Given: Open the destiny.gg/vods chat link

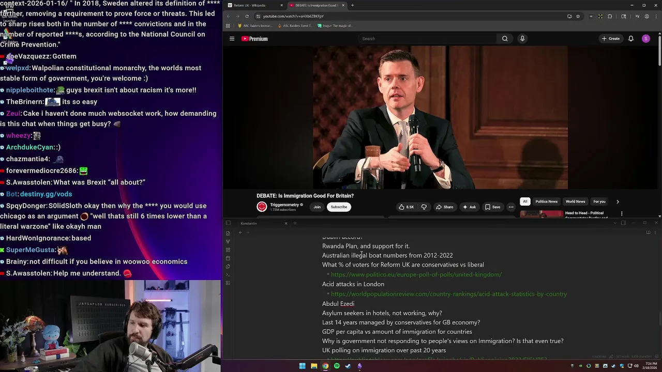Looking at the screenshot, I should pos(46,194).
